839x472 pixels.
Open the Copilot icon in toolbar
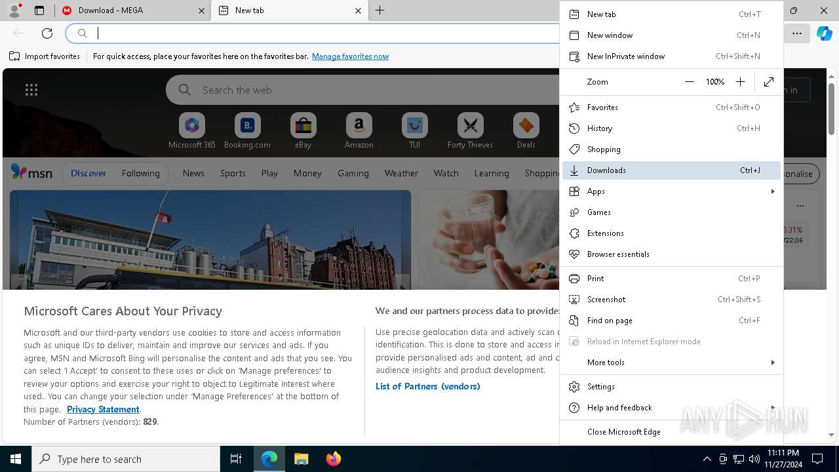(824, 33)
